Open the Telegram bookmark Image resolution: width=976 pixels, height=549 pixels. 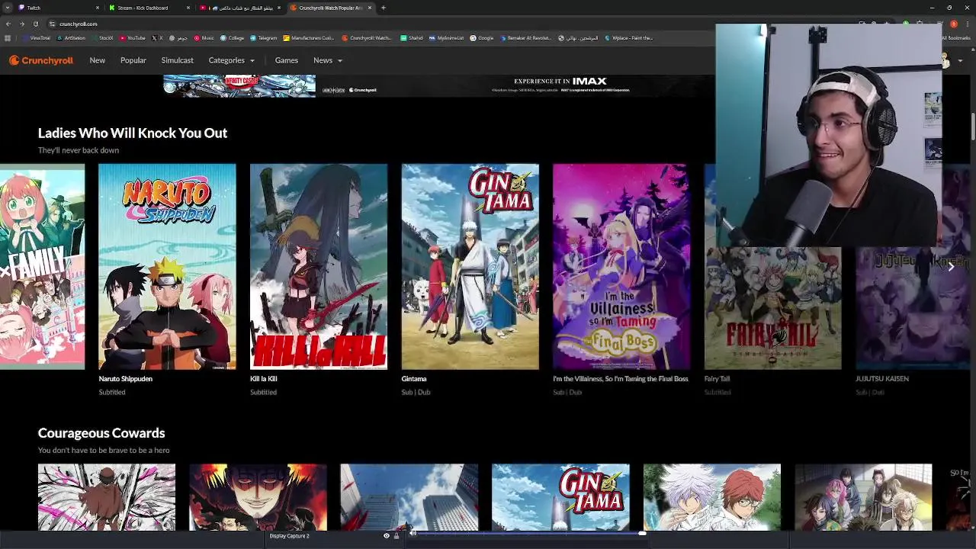pyautogui.click(x=264, y=37)
